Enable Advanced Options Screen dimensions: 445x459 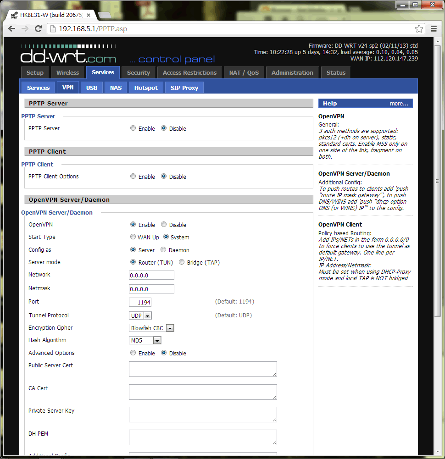[x=133, y=353]
